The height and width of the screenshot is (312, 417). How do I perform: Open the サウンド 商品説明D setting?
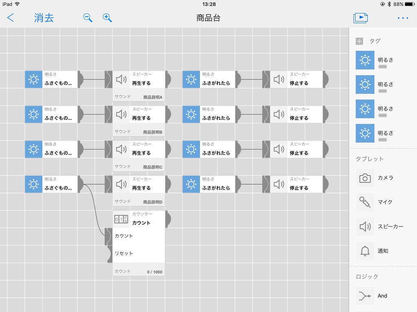click(138, 201)
